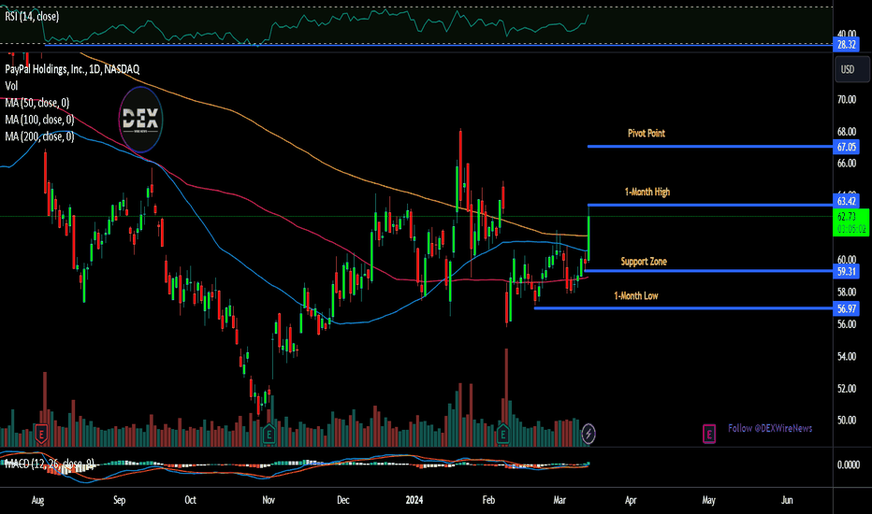The height and width of the screenshot is (514, 872).
Task: Click the February earnings E marker
Action: coord(502,434)
